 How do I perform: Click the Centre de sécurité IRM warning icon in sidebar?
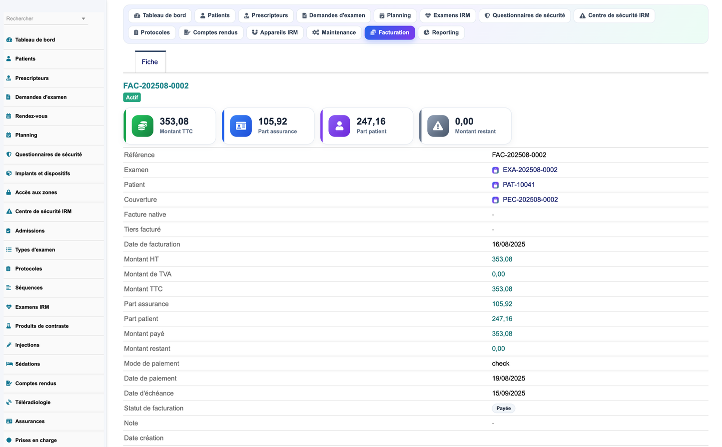[9, 211]
